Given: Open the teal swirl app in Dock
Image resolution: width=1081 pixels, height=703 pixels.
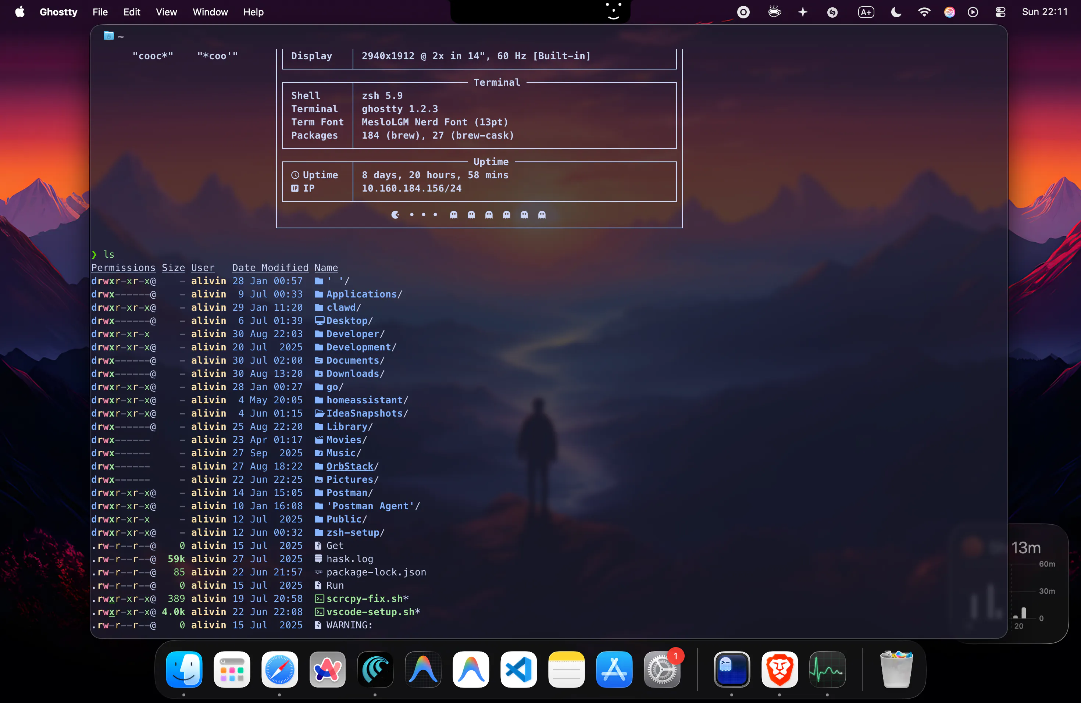Looking at the screenshot, I should 375,670.
